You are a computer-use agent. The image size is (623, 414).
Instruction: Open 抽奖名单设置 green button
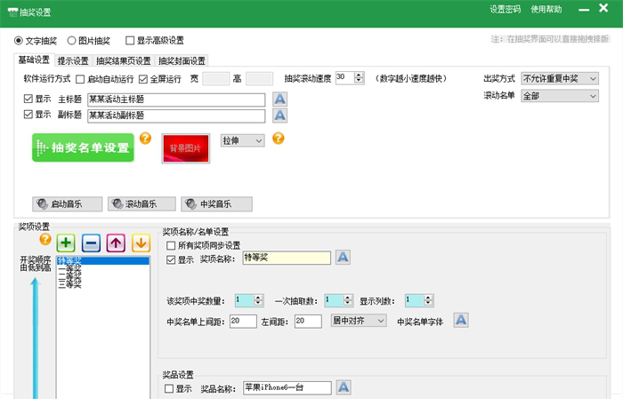pyautogui.click(x=83, y=147)
